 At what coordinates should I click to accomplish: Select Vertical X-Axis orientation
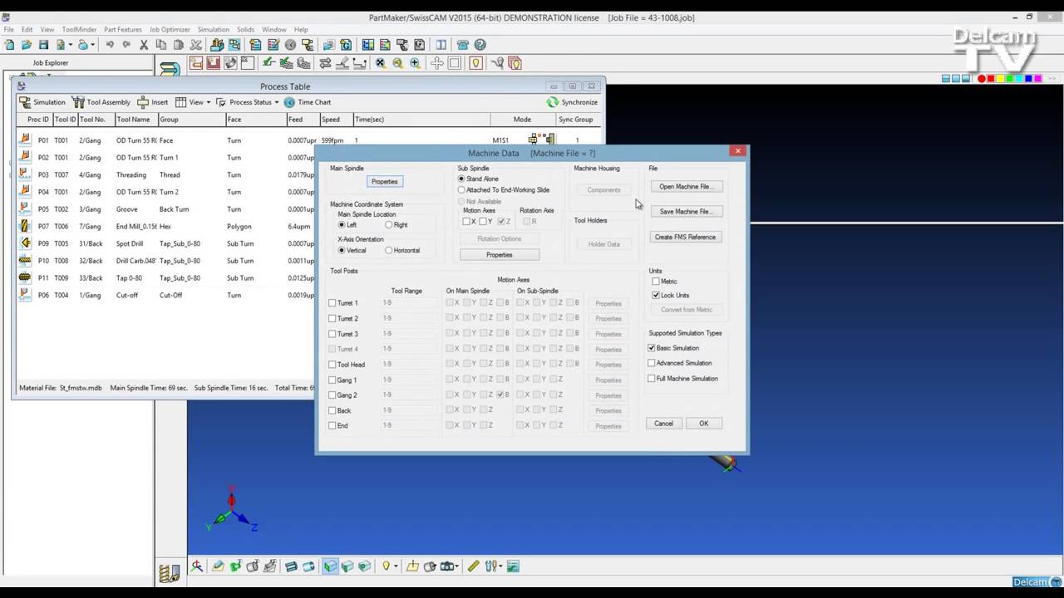[352, 250]
